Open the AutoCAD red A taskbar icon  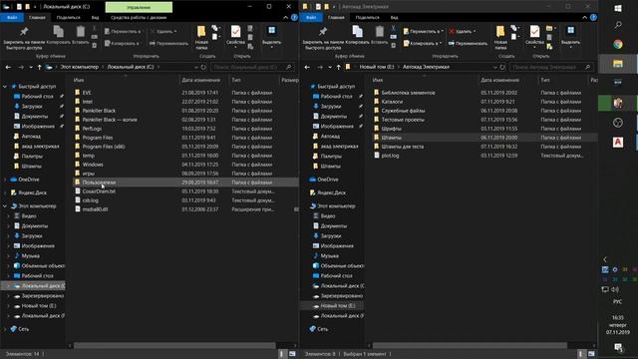618,142
